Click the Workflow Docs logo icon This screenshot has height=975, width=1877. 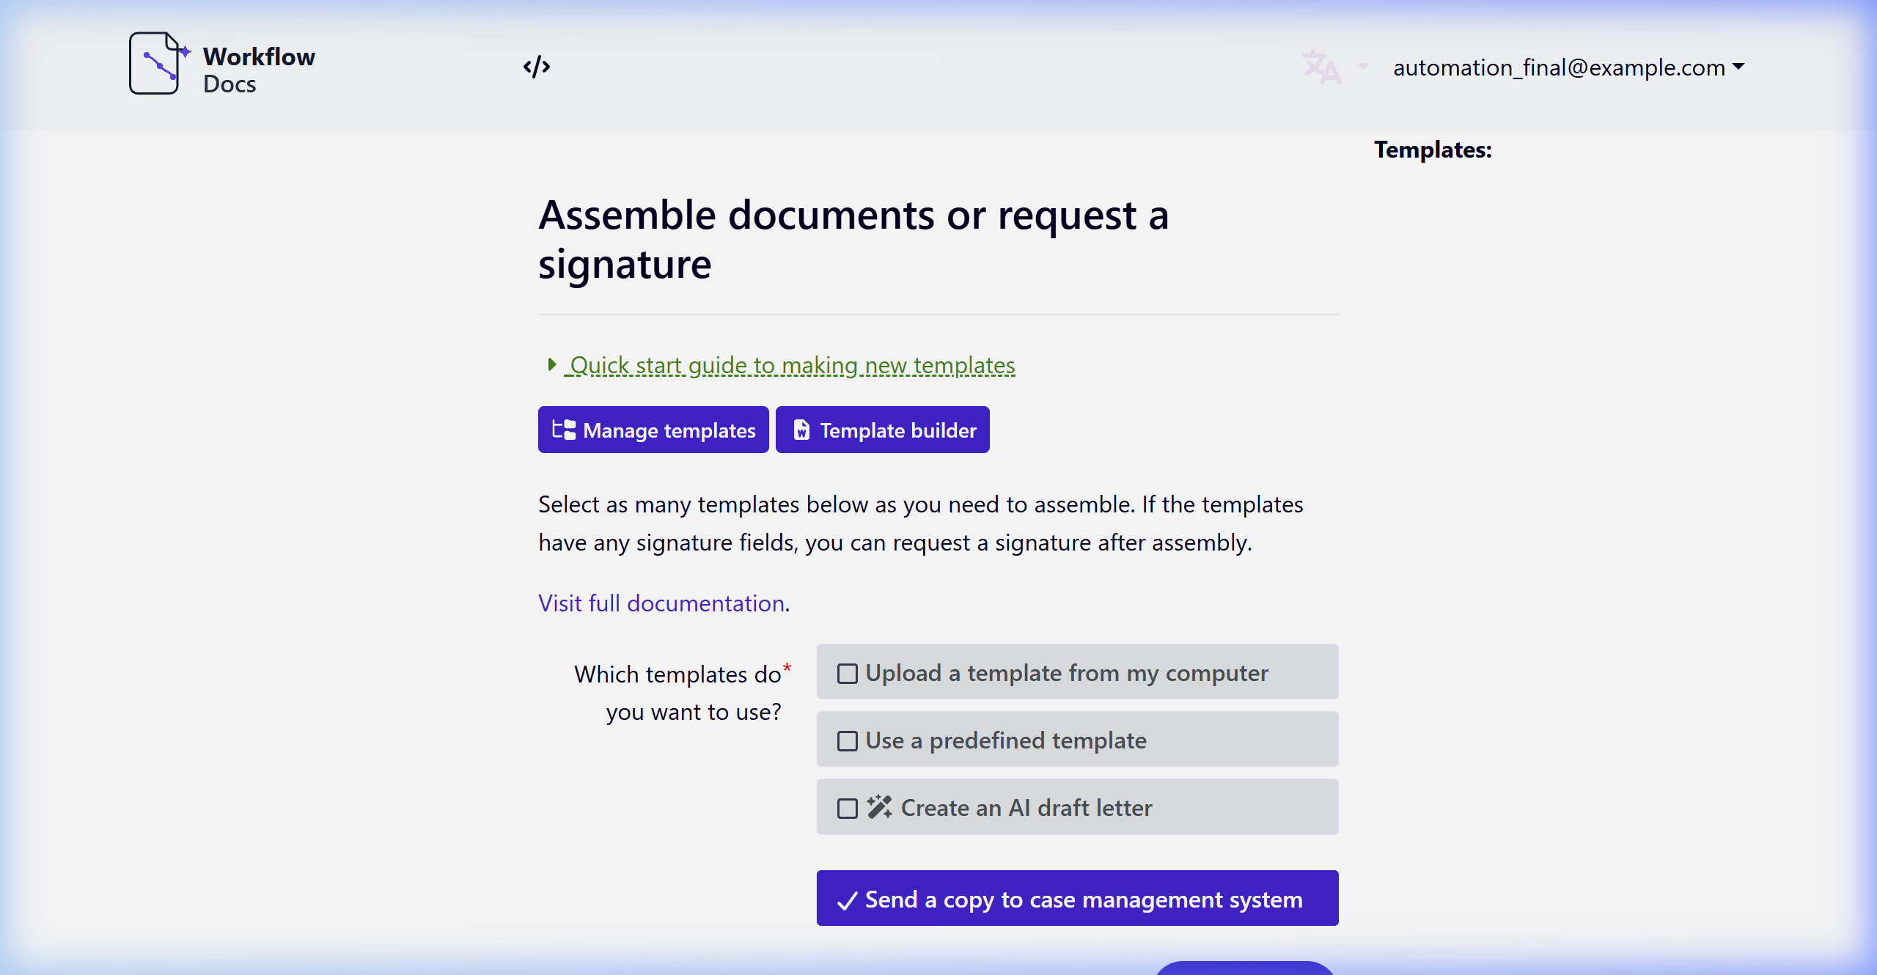(160, 63)
